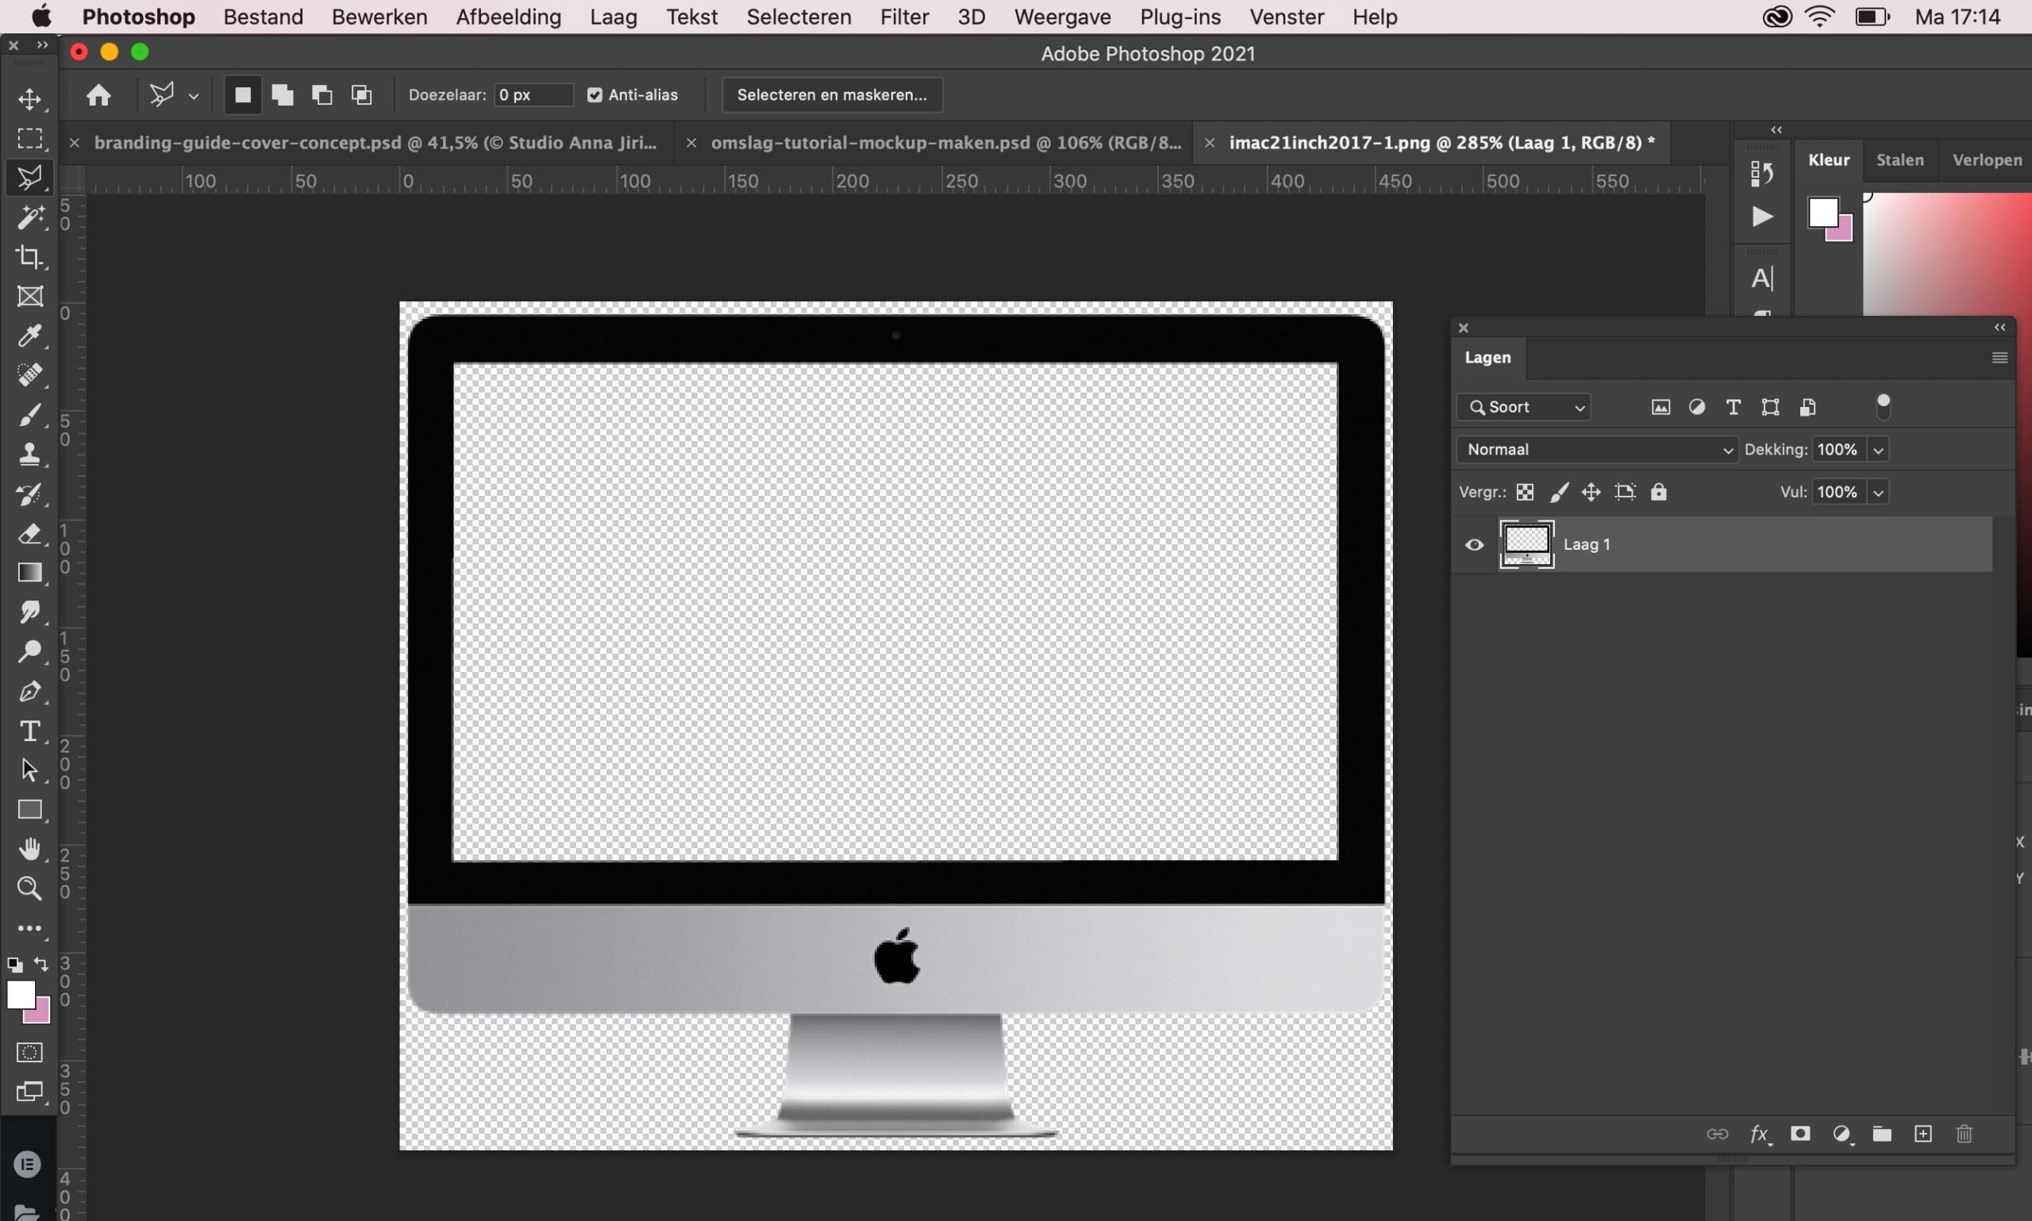This screenshot has height=1221, width=2032.
Task: Select the Eraser tool
Action: [29, 533]
